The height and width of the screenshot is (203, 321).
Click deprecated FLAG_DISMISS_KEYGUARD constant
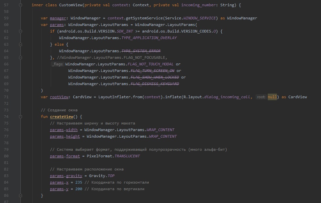pos(155,84)
